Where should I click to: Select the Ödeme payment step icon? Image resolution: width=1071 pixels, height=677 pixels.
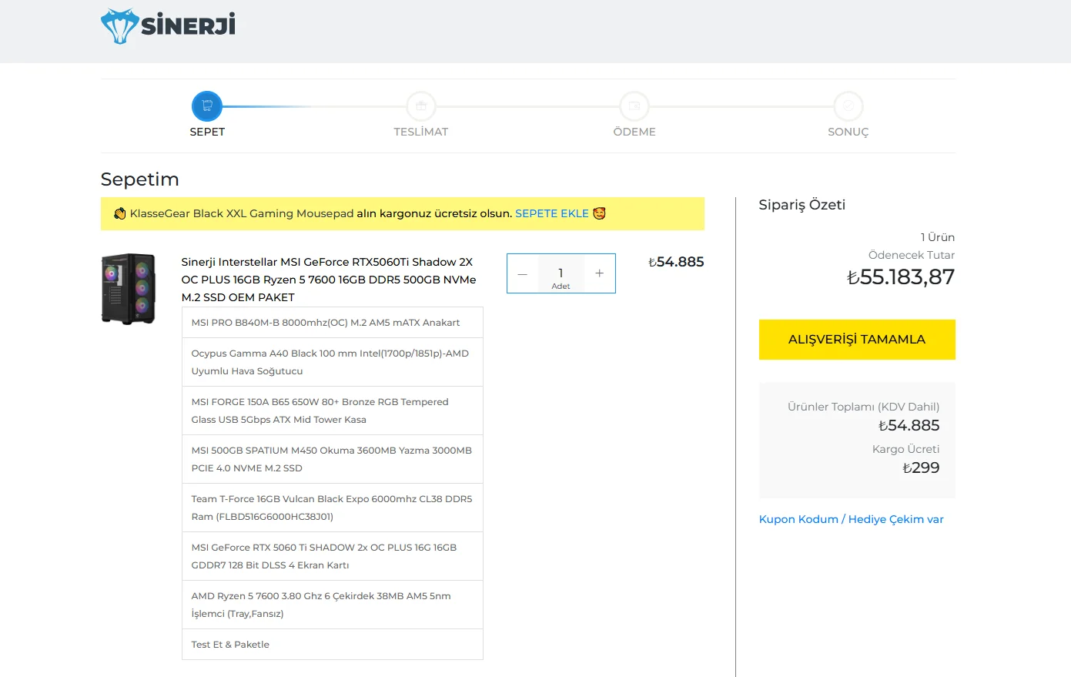click(x=634, y=106)
